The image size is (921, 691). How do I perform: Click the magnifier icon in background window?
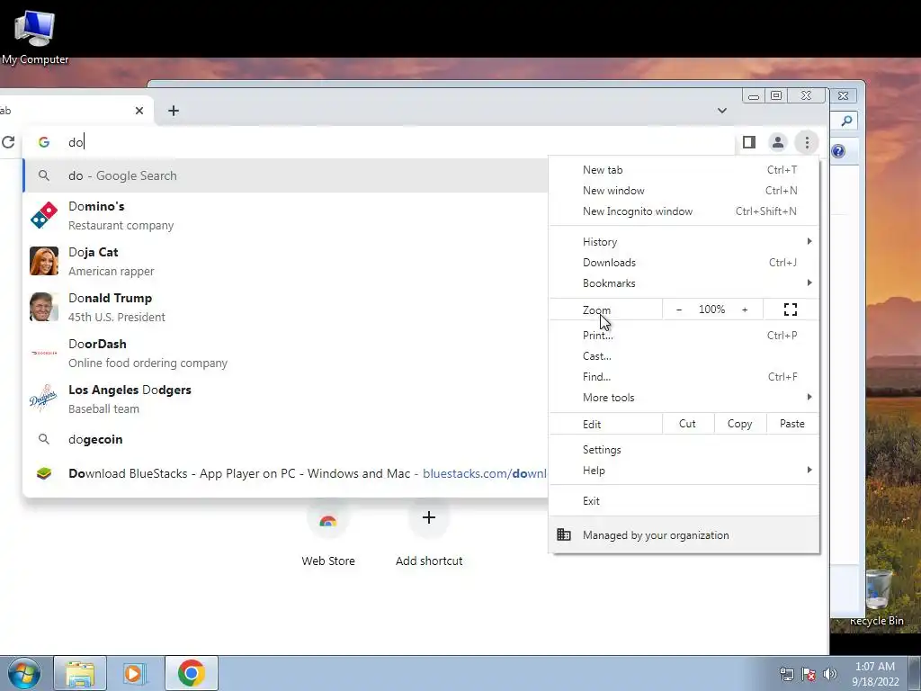point(846,121)
